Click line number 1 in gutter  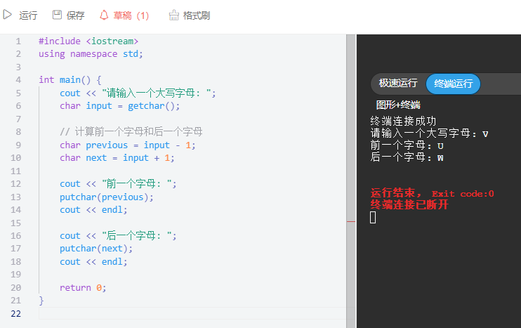coord(18,41)
